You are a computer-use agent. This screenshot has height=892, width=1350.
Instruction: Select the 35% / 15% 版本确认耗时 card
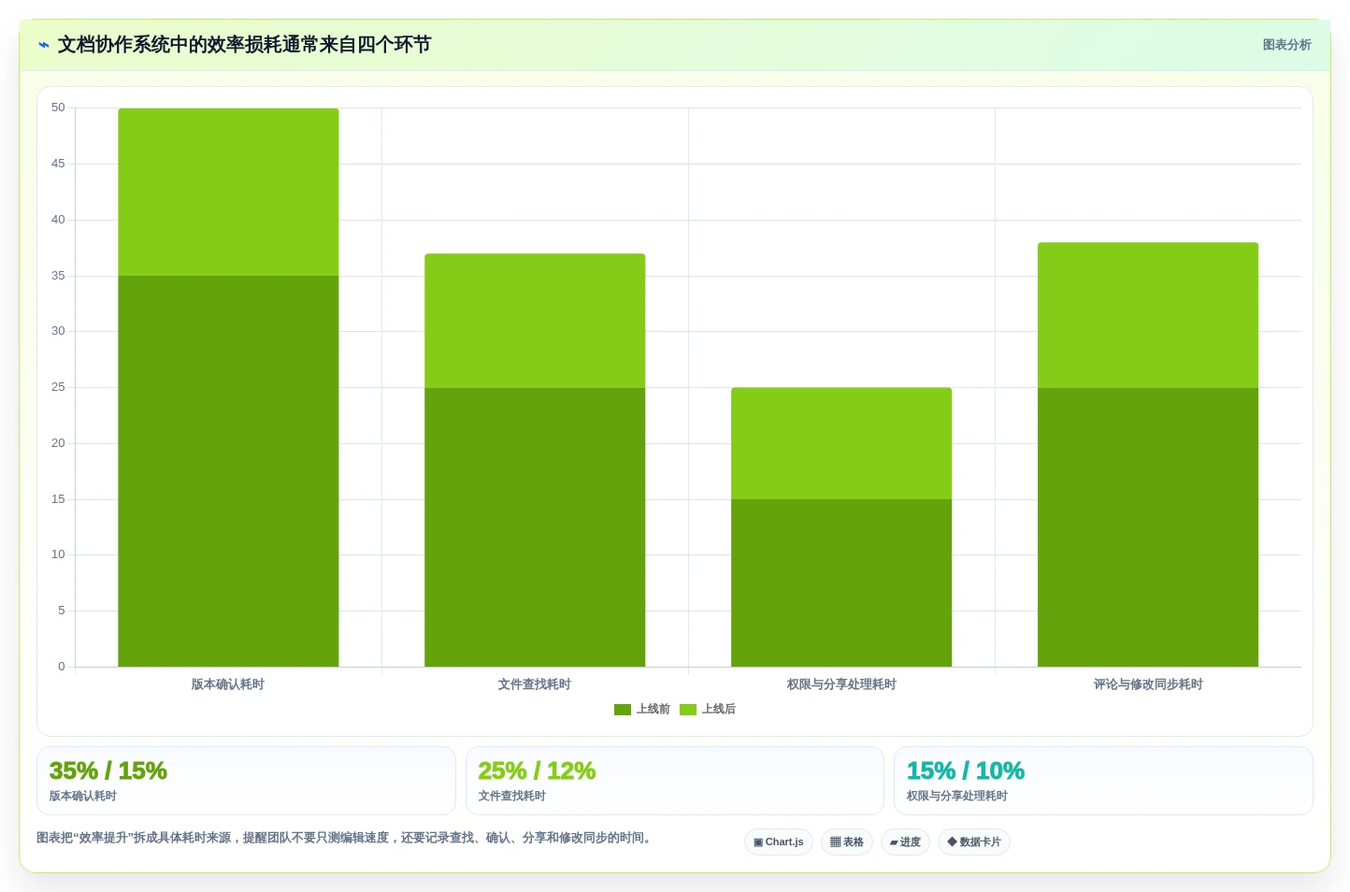pyautogui.click(x=246, y=781)
